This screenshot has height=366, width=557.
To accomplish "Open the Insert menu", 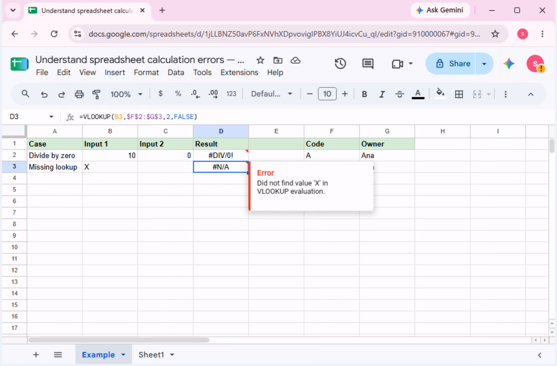I will 115,72.
